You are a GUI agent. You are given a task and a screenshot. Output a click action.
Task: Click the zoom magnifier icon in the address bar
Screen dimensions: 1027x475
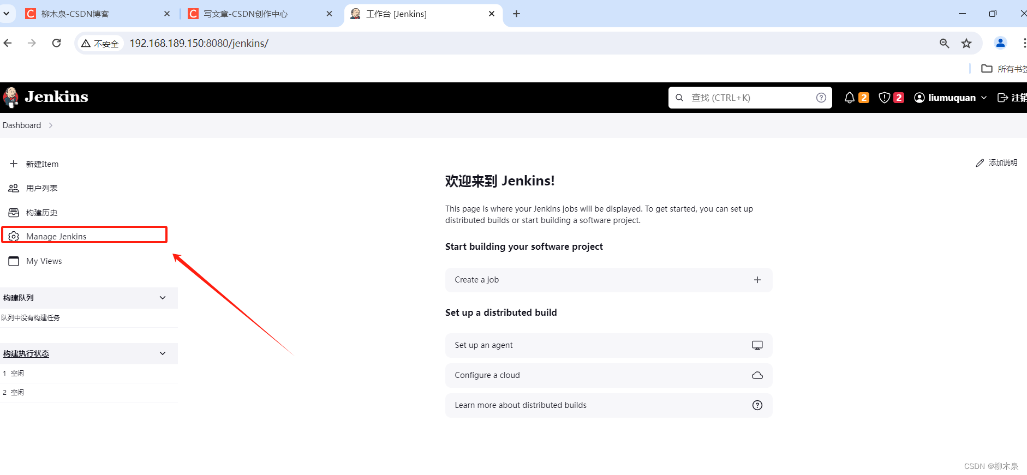tap(944, 43)
